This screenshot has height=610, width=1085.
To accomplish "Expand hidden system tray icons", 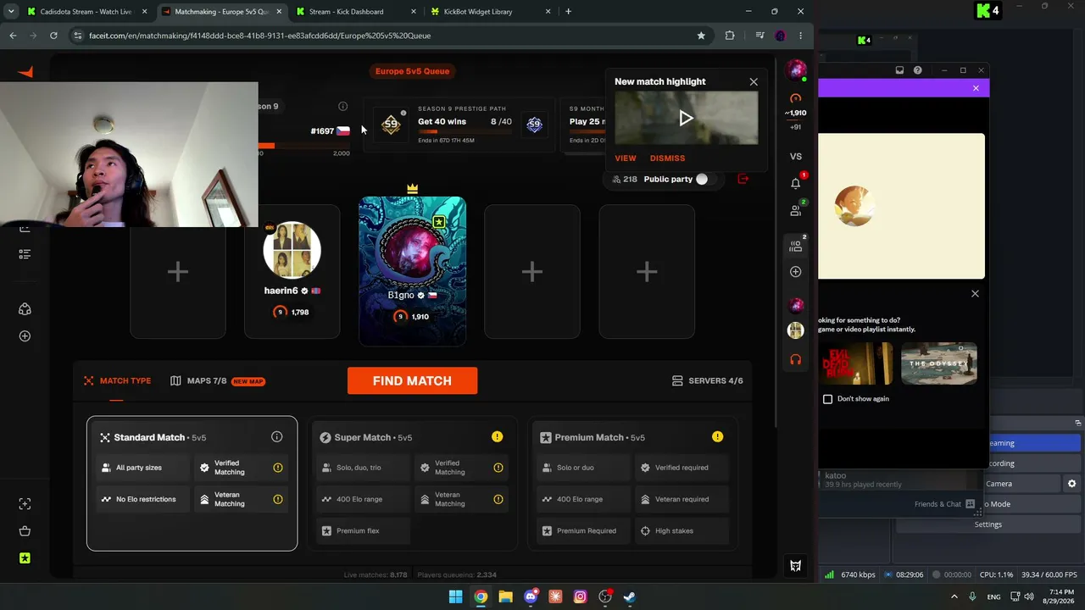I will pos(954,596).
